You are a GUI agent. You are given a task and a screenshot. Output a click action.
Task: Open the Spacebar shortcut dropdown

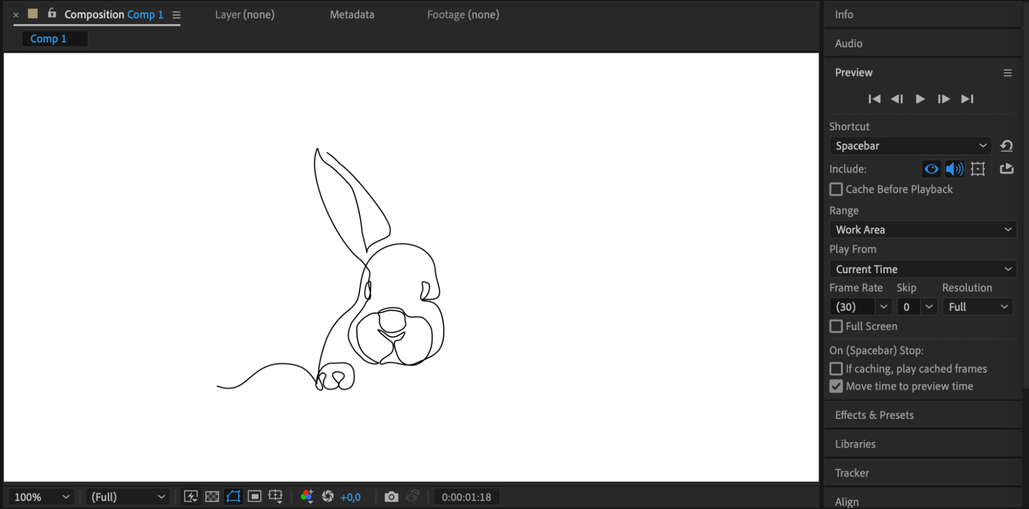pos(910,146)
